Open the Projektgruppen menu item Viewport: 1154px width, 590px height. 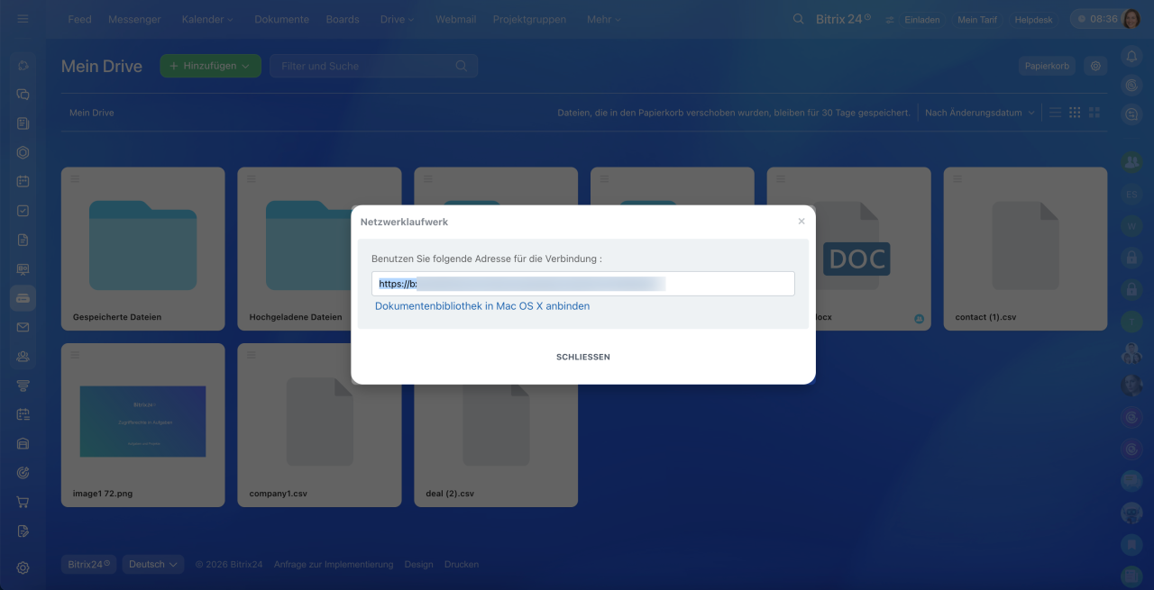530,19
